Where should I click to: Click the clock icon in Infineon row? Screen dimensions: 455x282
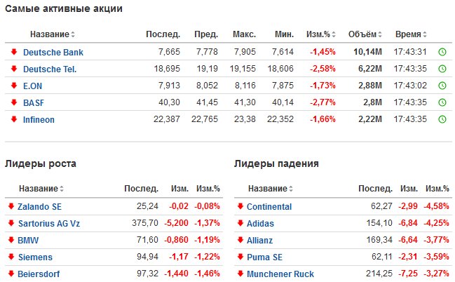tap(442, 119)
